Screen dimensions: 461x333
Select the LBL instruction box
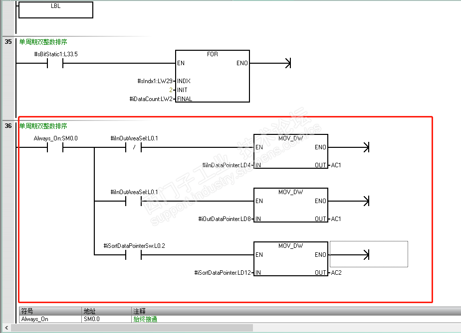pos(56,9)
